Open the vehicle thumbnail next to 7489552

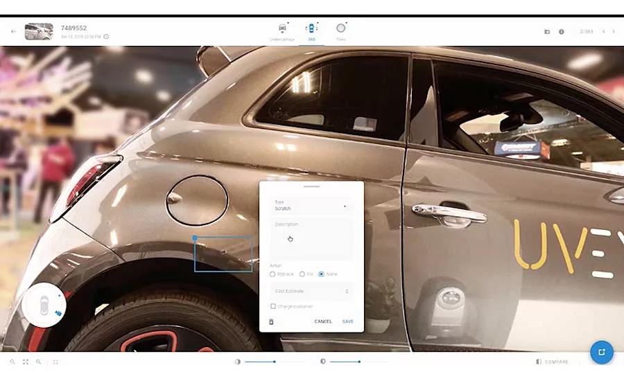[x=39, y=31]
